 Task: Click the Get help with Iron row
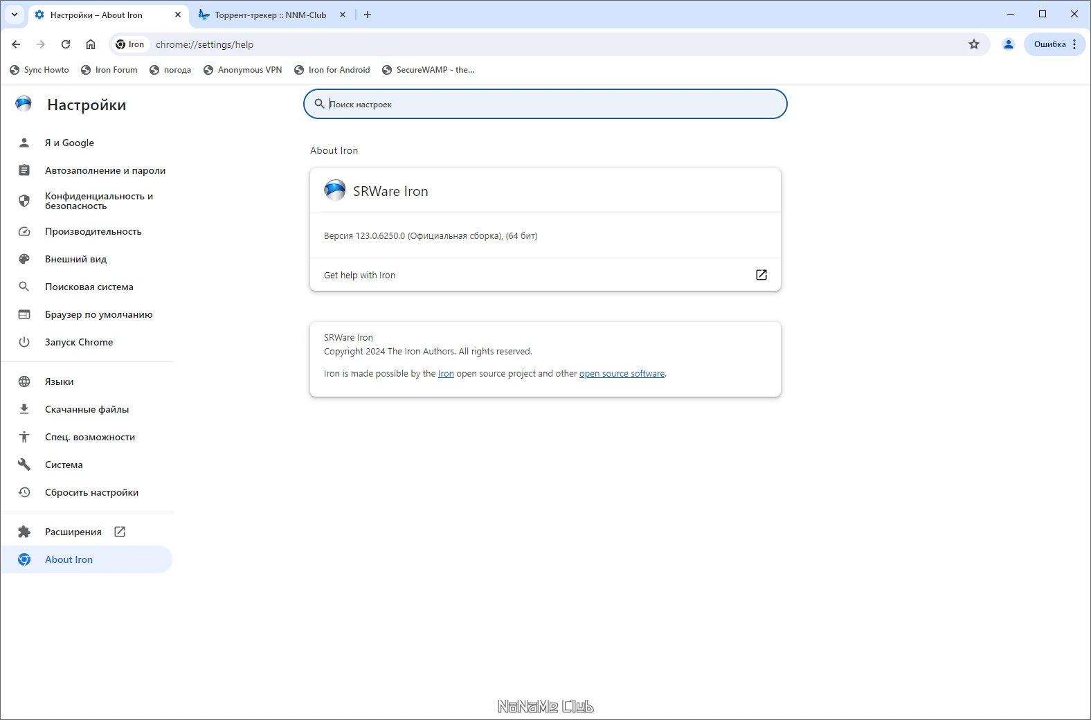pos(545,275)
